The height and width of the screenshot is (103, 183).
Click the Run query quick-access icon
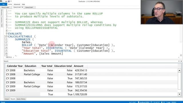[x=6, y=1]
